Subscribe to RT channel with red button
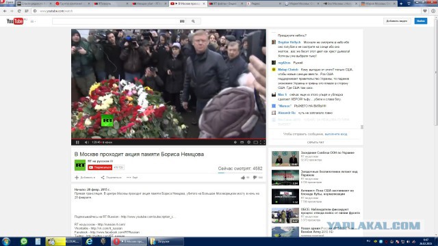Viewport: 438px width, 246px height. [x=100, y=167]
